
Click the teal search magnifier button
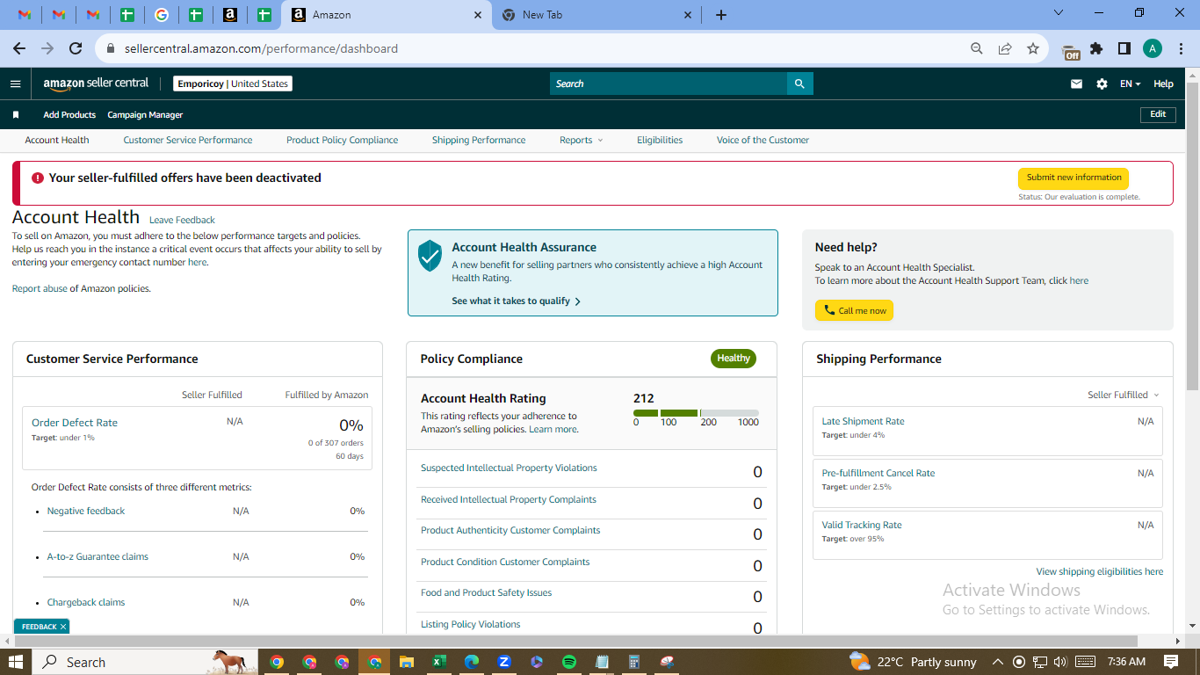pos(799,83)
